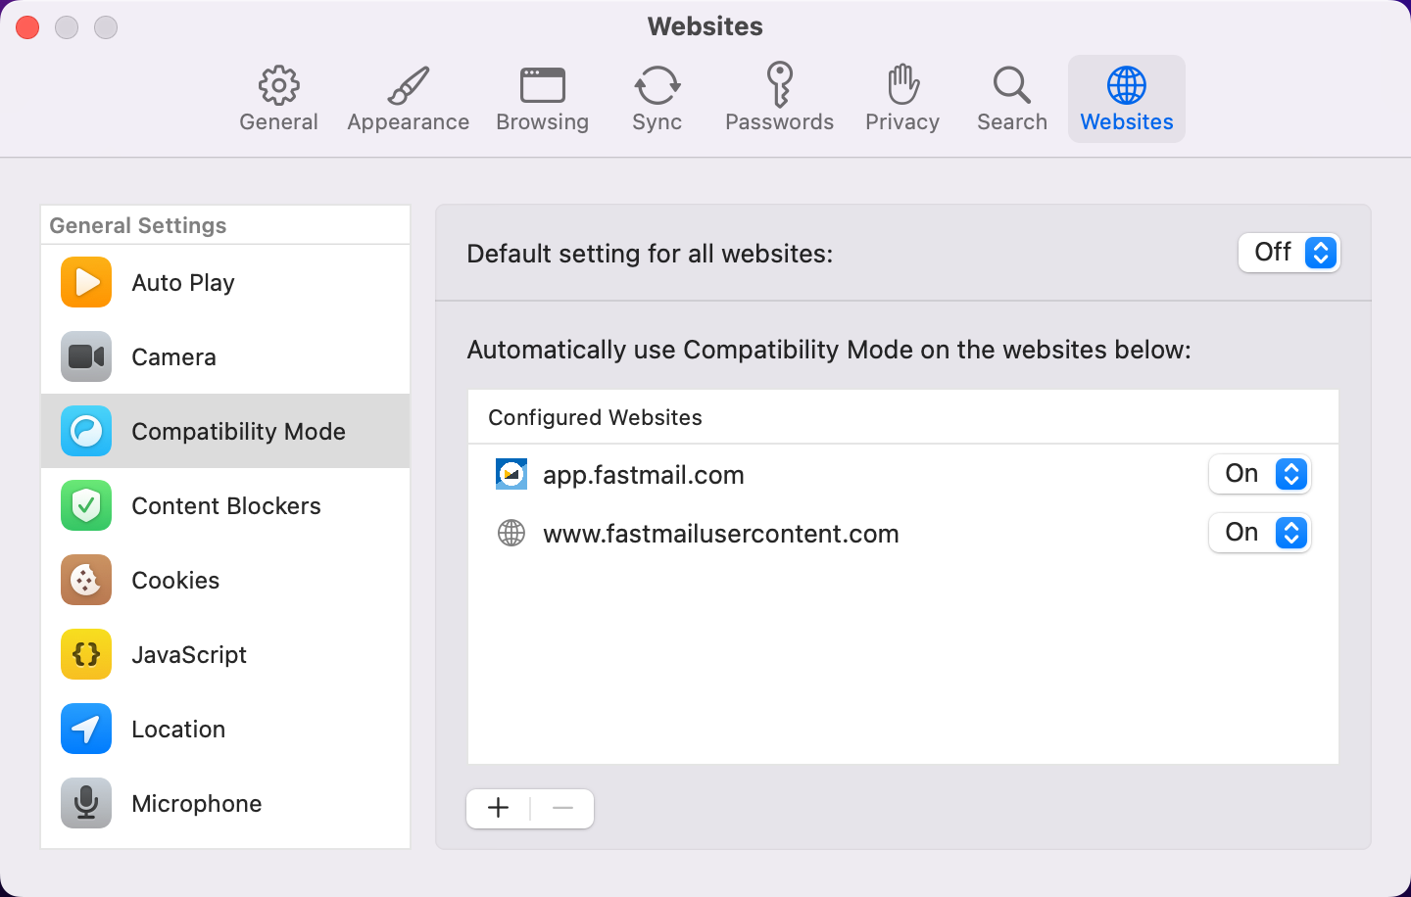Open the Passwords section
This screenshot has width=1411, height=897.
tap(779, 98)
